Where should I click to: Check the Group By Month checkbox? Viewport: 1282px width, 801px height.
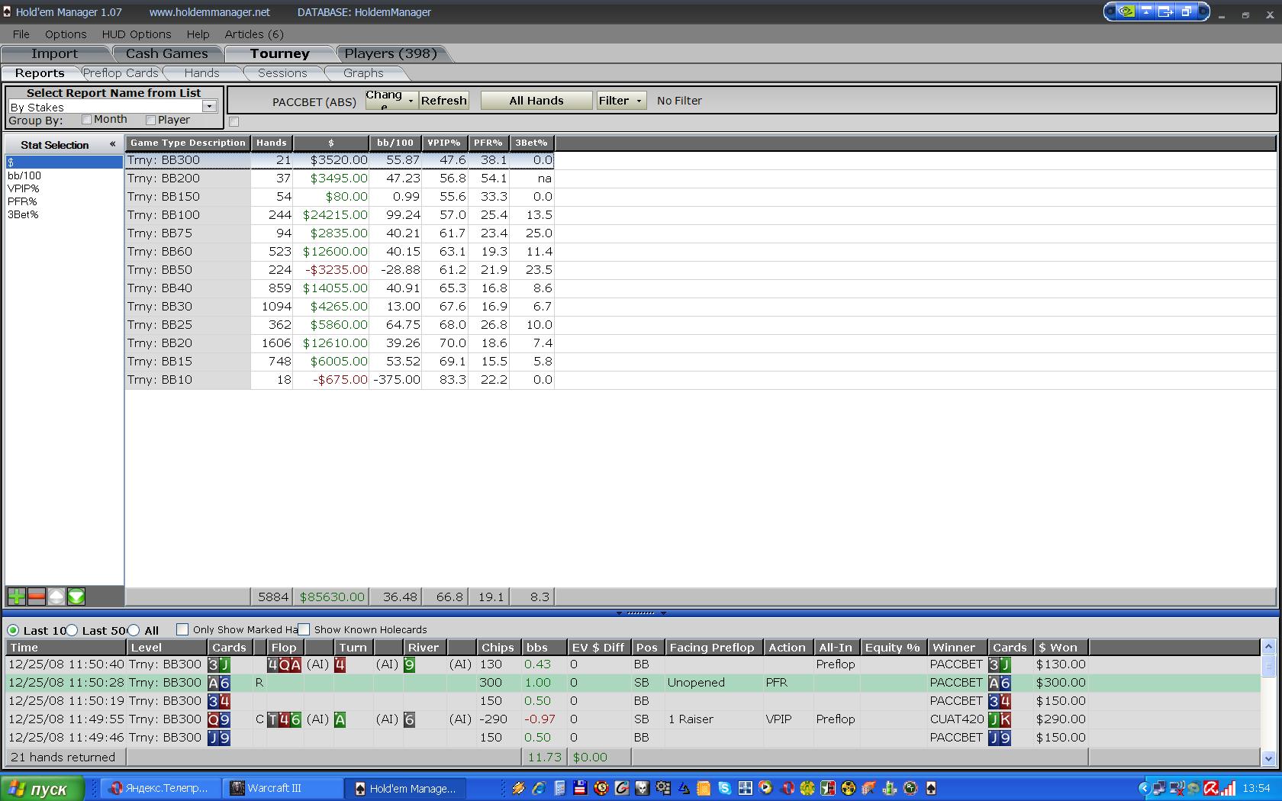point(87,120)
